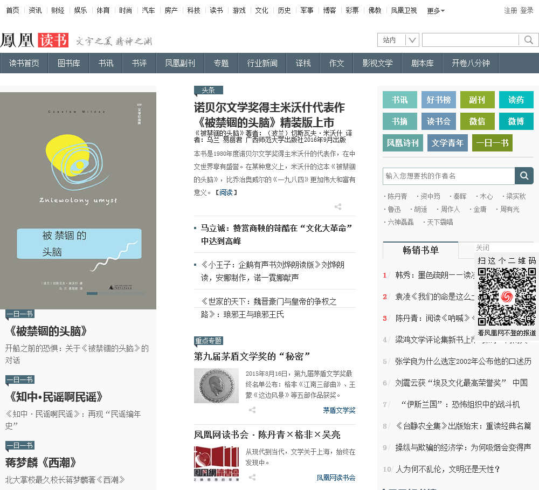
Task: Click 登录 at the top right
Action: point(526,10)
